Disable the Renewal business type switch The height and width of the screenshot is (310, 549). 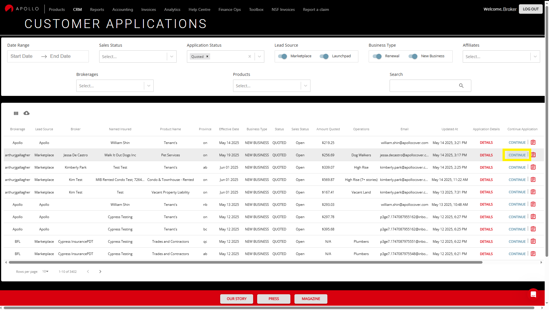click(377, 56)
